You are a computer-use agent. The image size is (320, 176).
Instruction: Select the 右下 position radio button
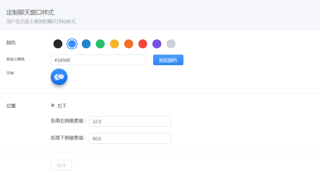coord(53,105)
